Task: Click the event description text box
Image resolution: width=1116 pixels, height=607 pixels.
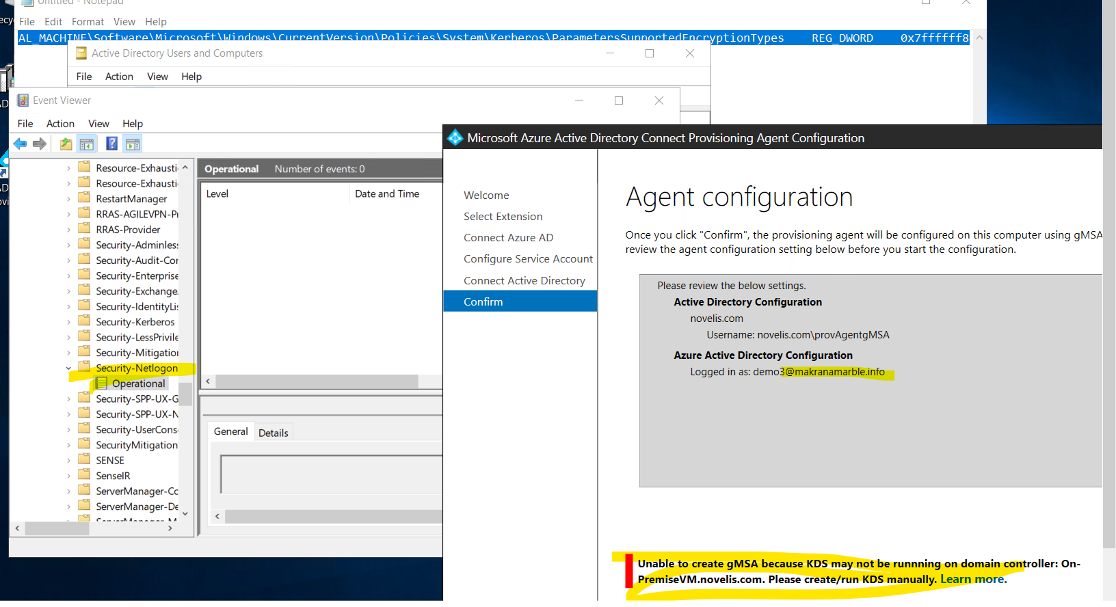Action: (331, 474)
